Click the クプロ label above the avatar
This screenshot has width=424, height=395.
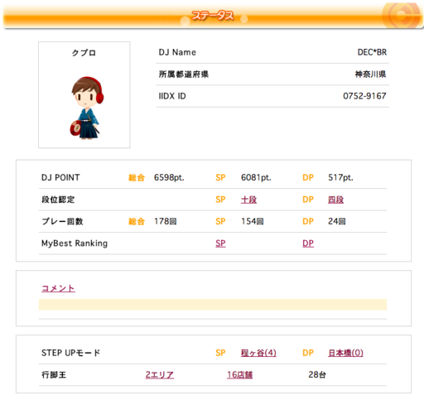[x=84, y=53]
